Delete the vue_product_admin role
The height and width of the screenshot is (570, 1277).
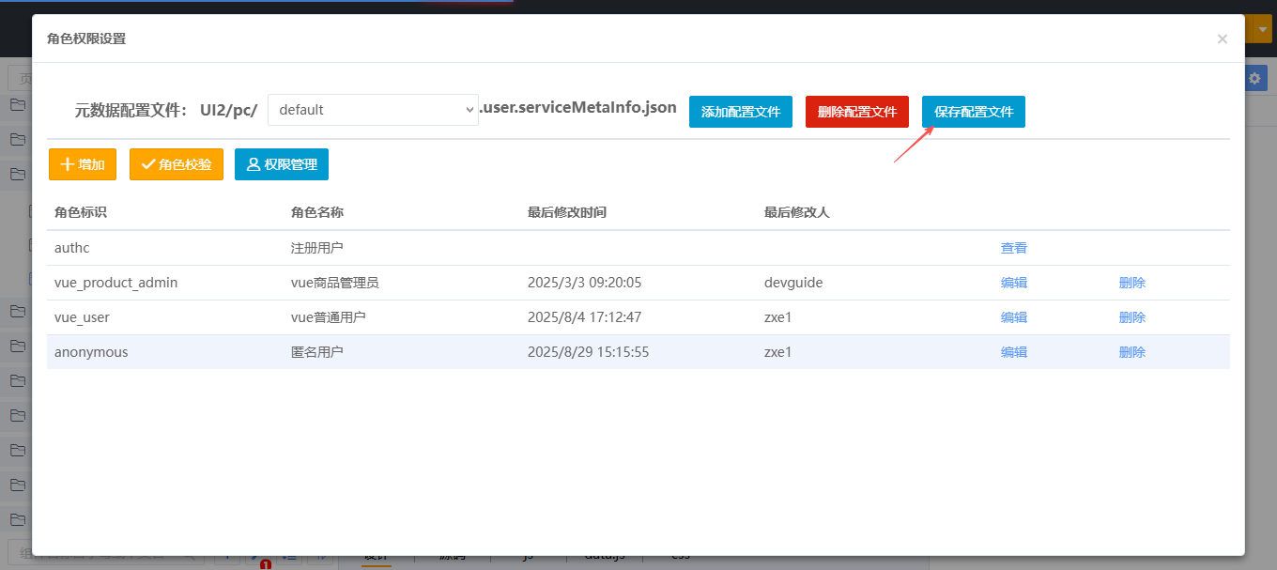click(1131, 283)
